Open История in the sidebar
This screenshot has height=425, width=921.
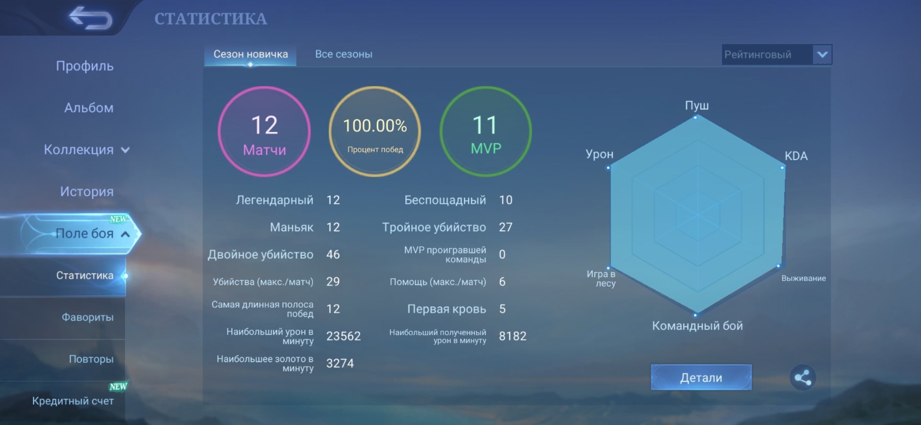point(87,192)
